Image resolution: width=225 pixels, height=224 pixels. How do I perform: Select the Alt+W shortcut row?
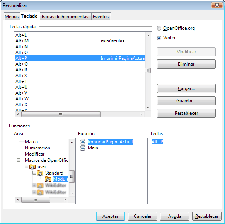coord(80,99)
